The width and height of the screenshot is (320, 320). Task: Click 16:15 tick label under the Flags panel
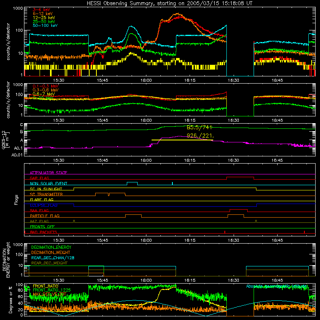click(x=190, y=240)
